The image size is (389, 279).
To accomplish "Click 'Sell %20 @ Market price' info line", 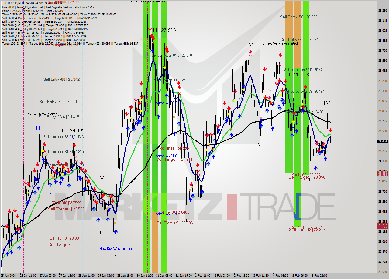I will (49, 18).
